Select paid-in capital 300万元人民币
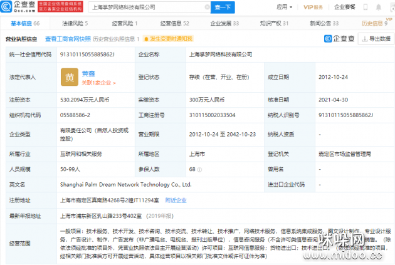The height and width of the screenshot is (265, 395). click(207, 100)
